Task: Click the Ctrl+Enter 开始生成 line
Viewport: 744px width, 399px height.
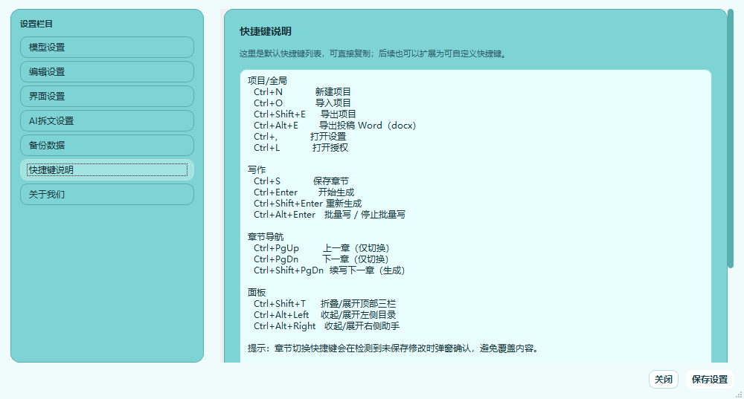Action: pyautogui.click(x=304, y=192)
